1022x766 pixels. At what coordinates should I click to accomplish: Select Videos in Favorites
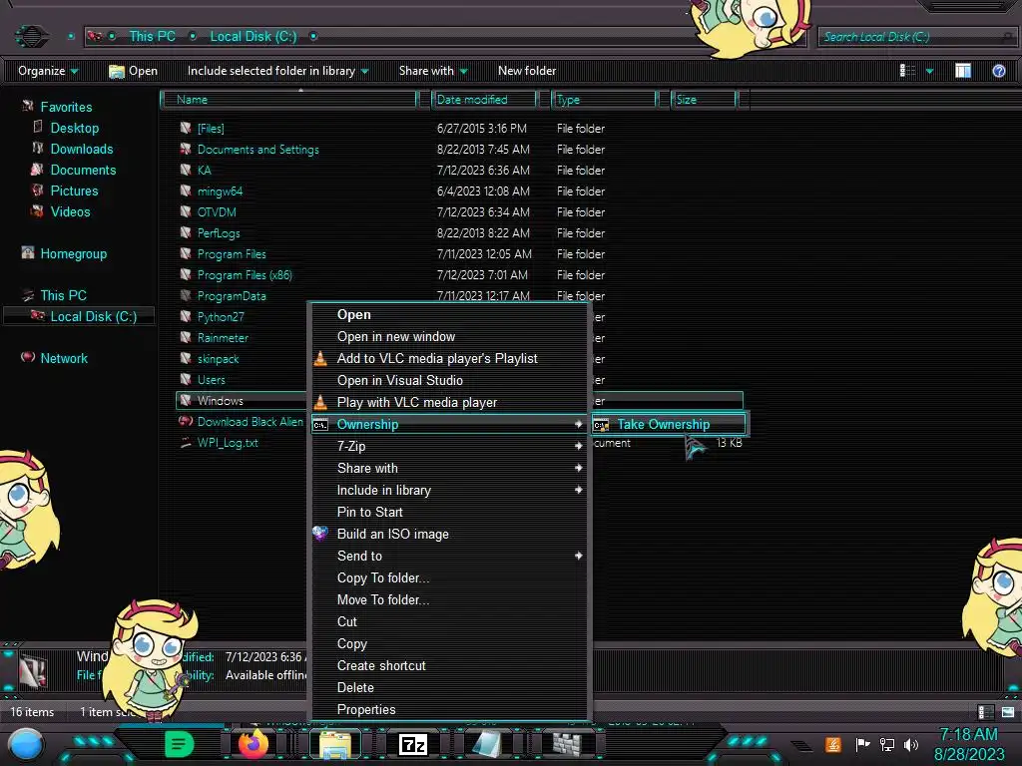tap(71, 211)
